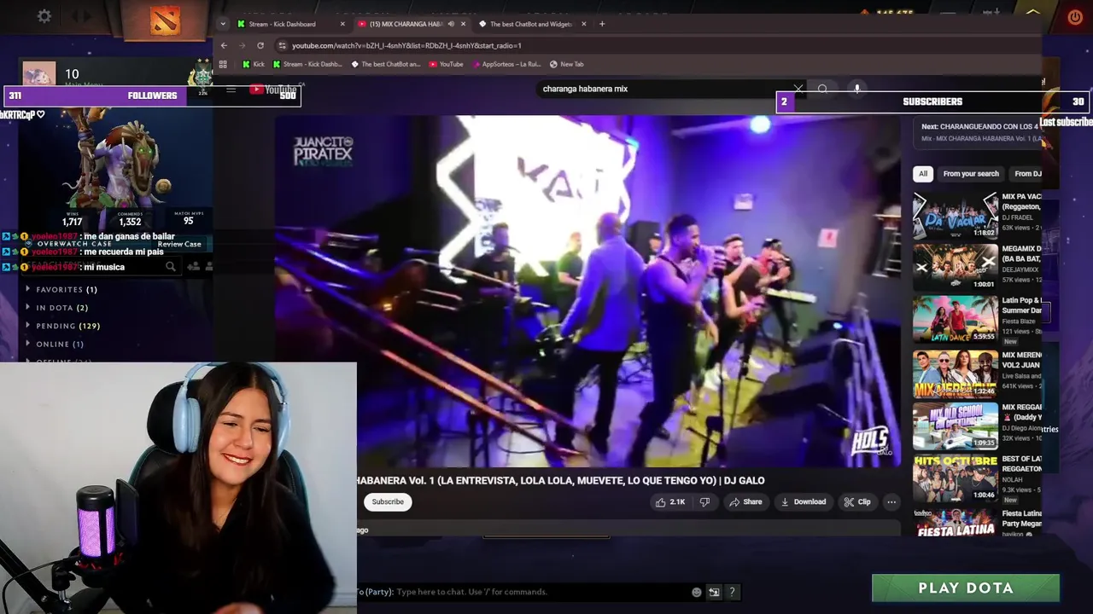The width and height of the screenshot is (1093, 614).
Task: Open the browser apps grid icon
Action: tap(223, 64)
